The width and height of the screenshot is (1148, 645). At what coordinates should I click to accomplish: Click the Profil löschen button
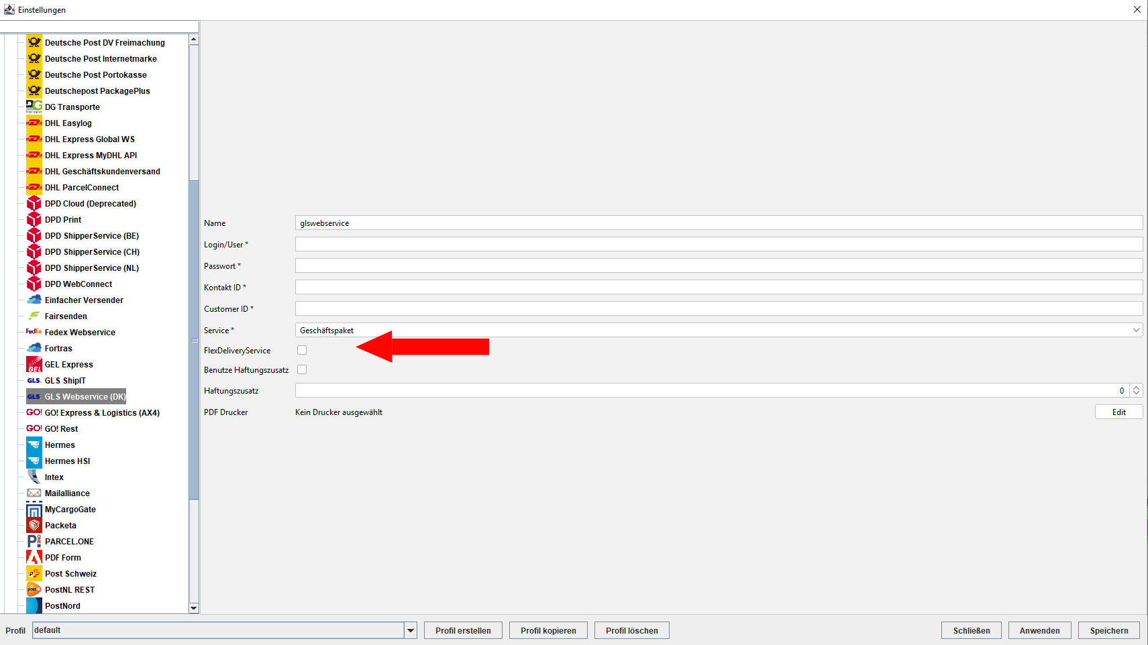click(x=631, y=630)
